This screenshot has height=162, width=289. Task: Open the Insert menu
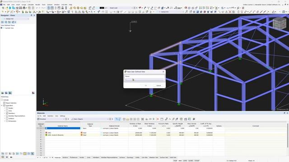[x=18, y=4]
